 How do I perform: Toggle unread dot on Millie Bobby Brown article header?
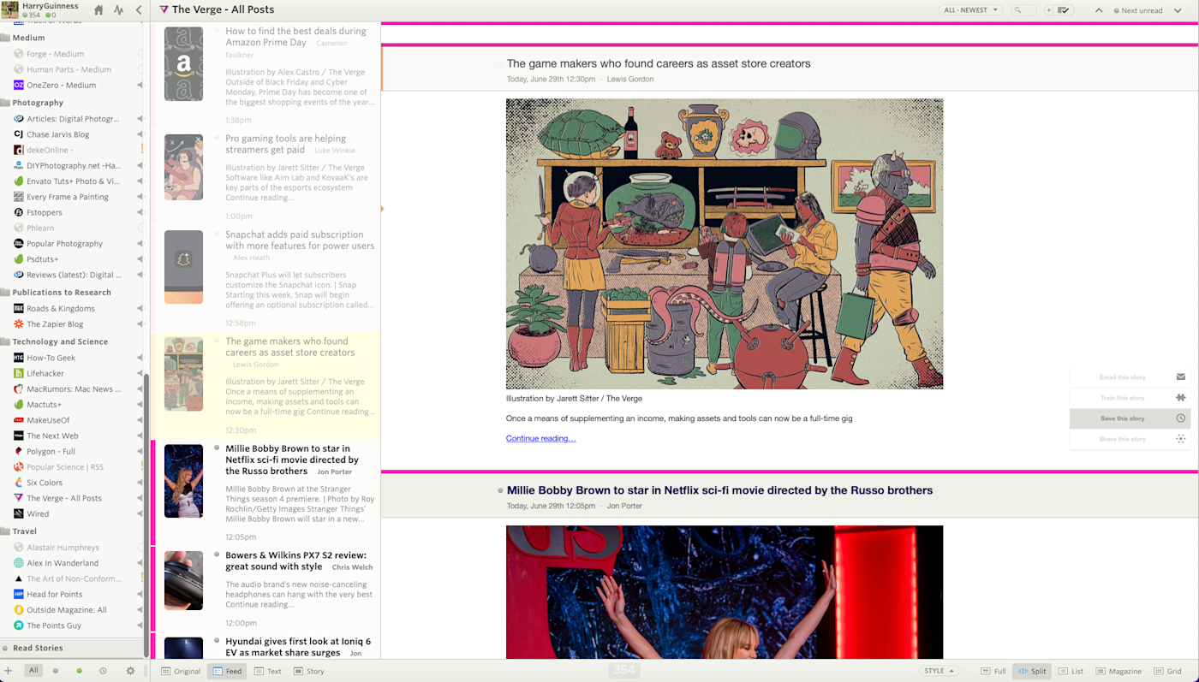coord(500,490)
